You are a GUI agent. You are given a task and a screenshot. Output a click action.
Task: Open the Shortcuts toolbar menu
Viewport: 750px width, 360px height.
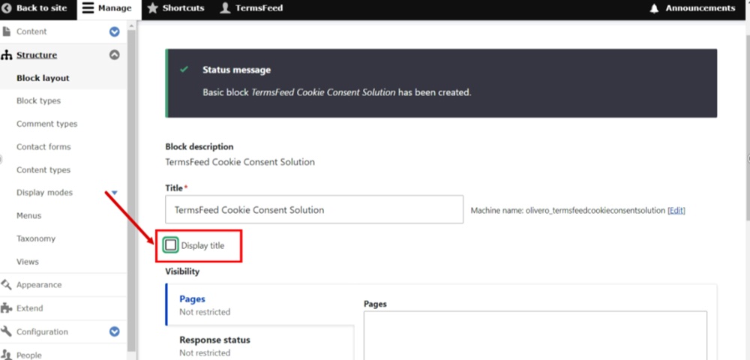point(176,8)
